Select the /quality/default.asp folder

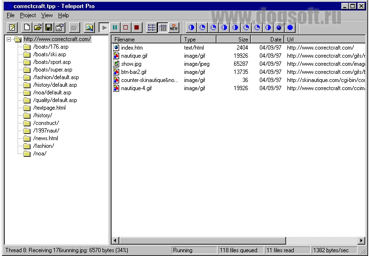[x=55, y=100]
